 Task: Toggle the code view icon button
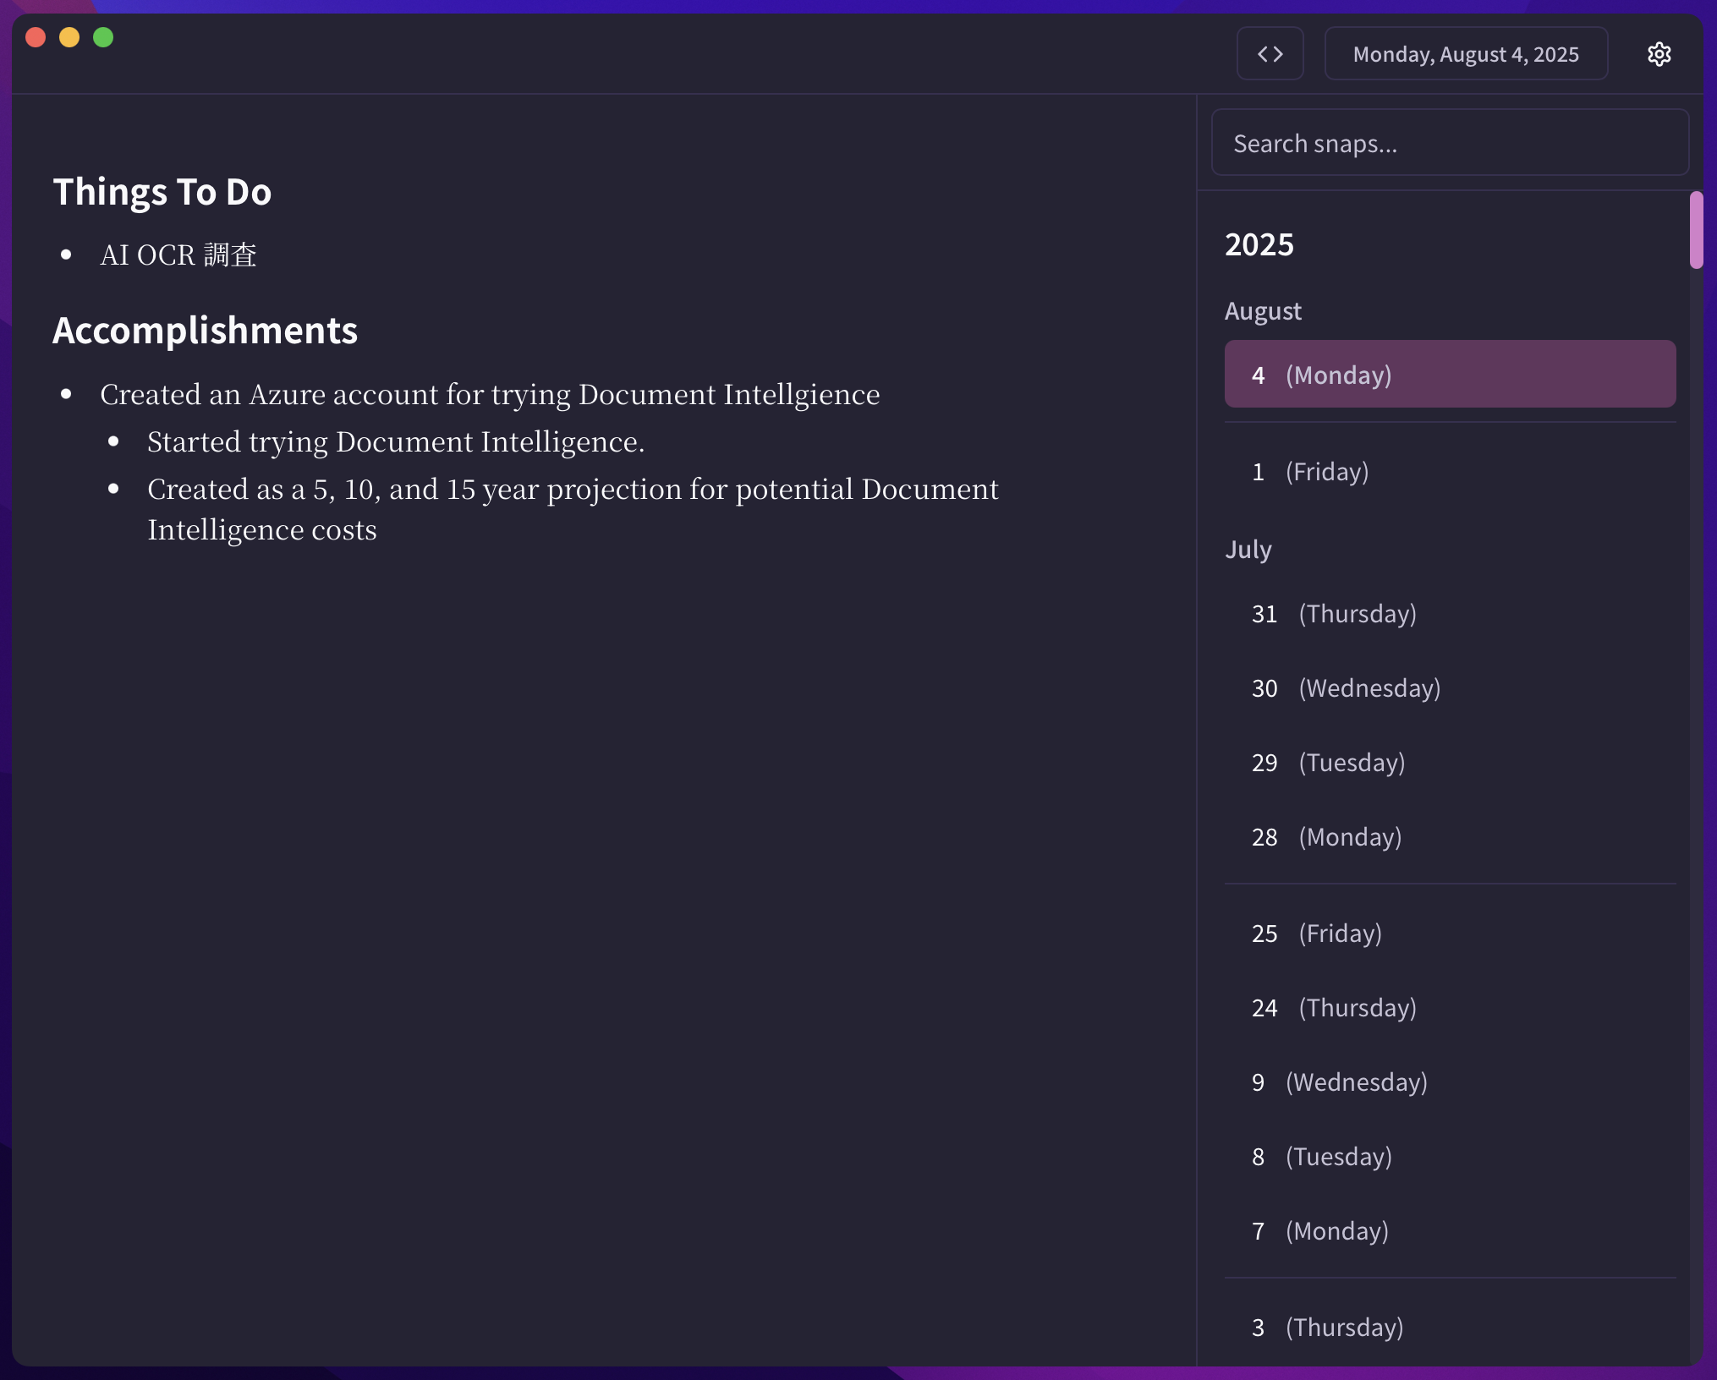coord(1270,54)
